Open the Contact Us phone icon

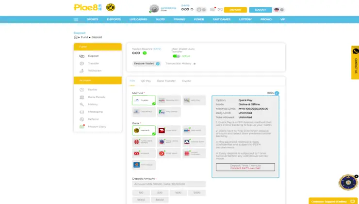[356, 51]
